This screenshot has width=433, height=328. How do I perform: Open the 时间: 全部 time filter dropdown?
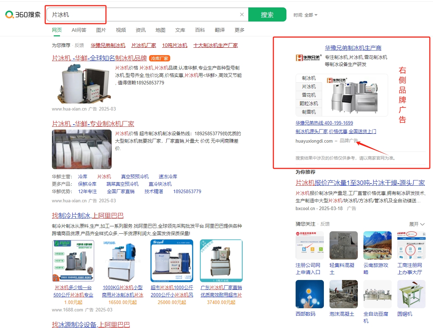click(x=306, y=15)
